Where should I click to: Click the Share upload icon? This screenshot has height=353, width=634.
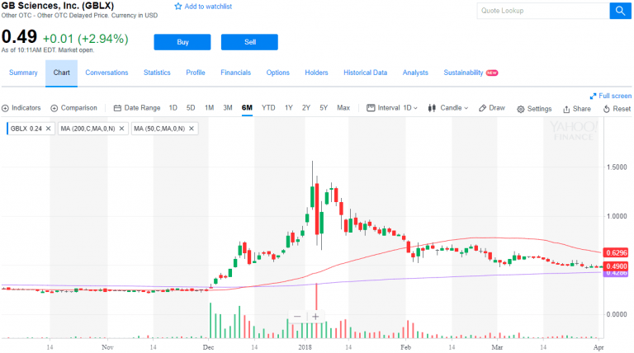click(566, 109)
